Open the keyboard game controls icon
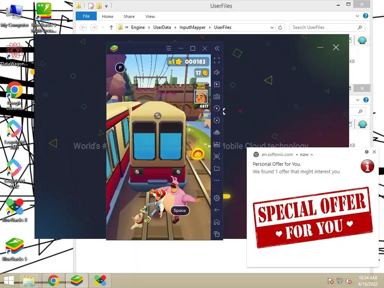The width and height of the screenshot is (384, 288). tap(217, 96)
